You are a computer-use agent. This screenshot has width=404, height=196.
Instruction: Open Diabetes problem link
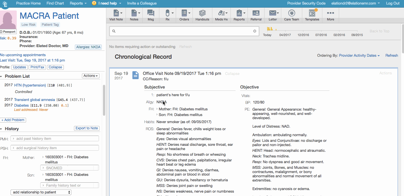pos(22,105)
